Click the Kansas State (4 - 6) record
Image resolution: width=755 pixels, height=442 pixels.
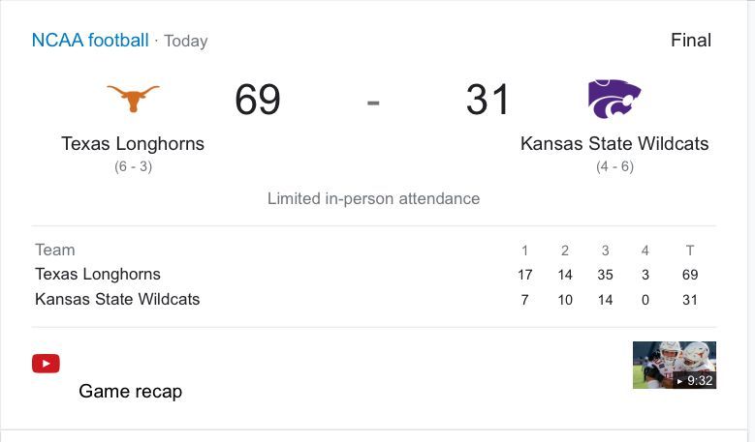[x=614, y=166]
